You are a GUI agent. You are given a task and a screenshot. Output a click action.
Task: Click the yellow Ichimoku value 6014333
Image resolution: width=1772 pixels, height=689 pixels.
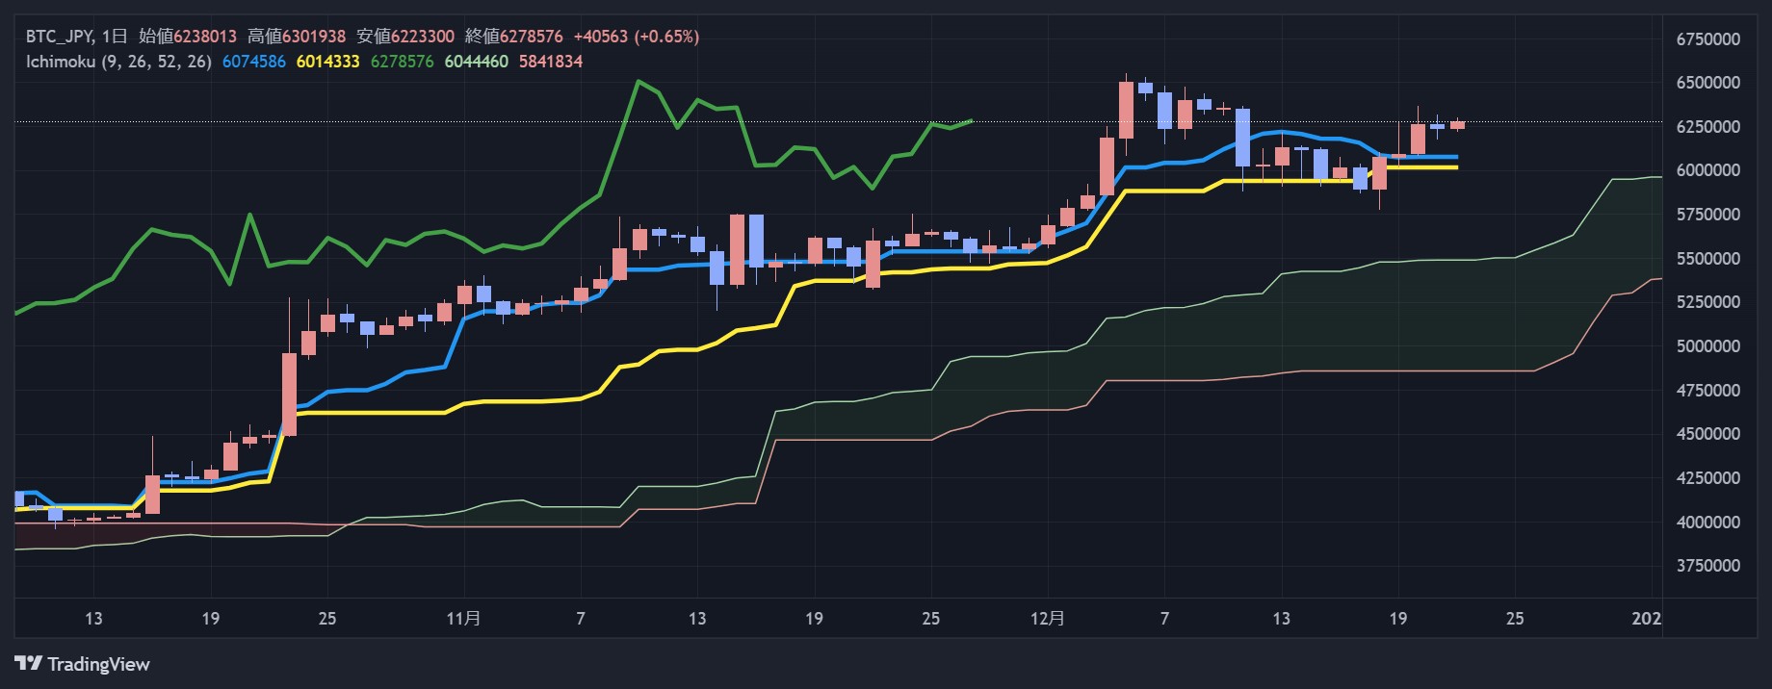tap(327, 62)
